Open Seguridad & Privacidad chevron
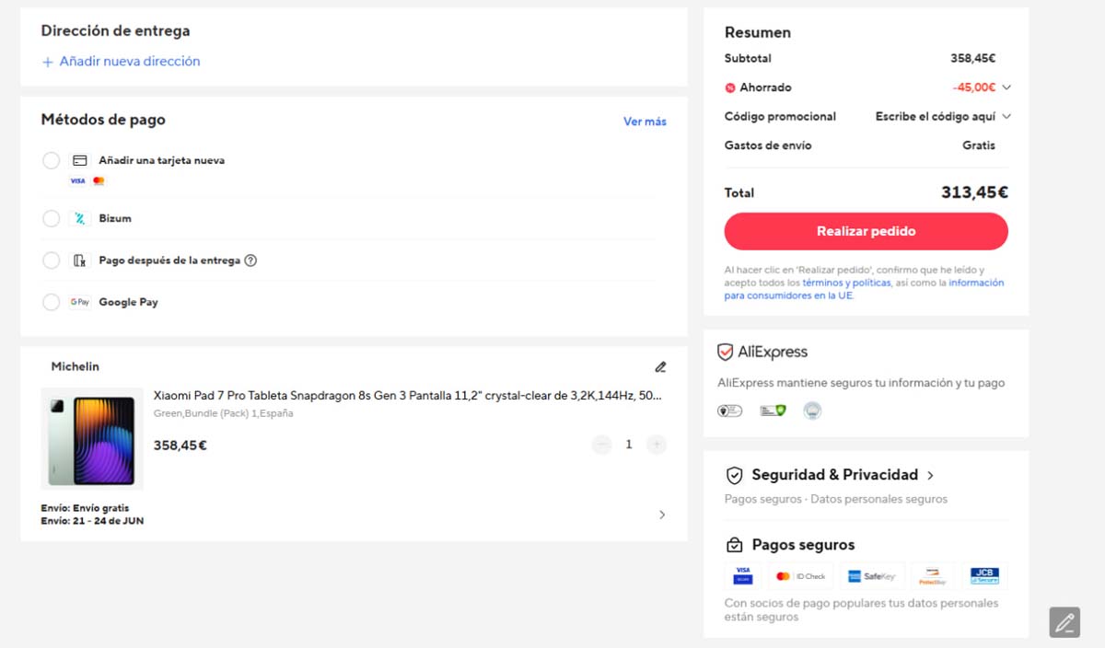 tap(930, 476)
